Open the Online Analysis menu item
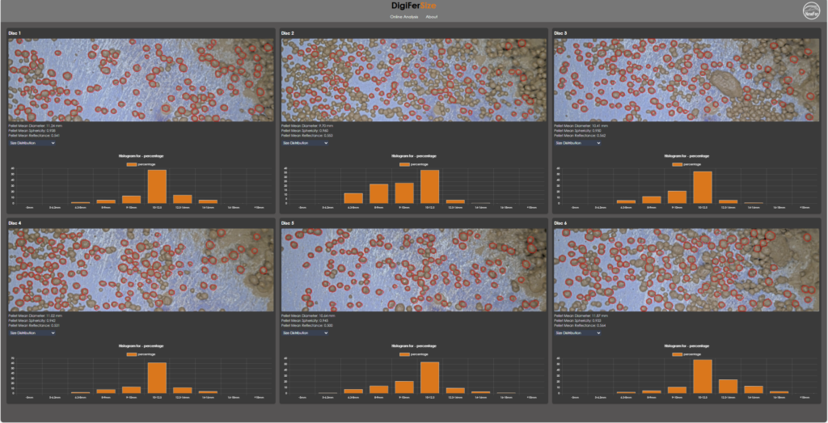828x423 pixels. 403,16
